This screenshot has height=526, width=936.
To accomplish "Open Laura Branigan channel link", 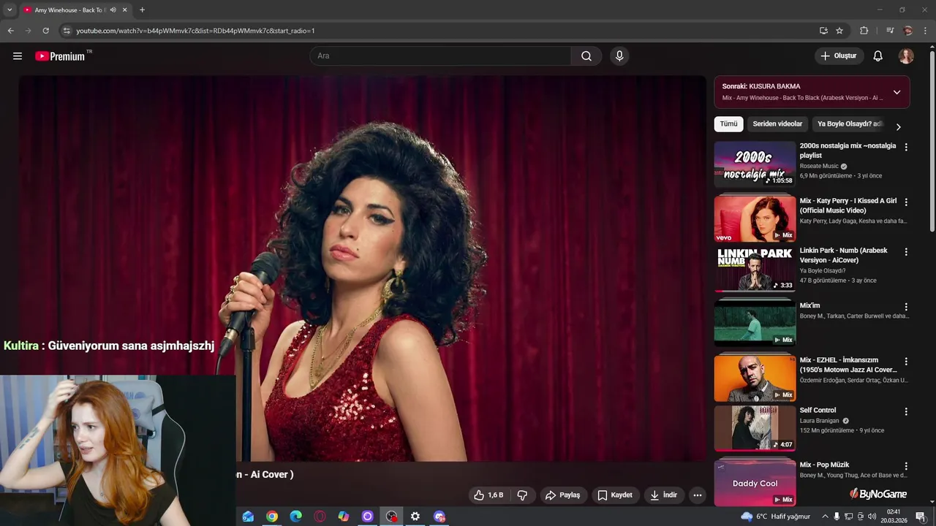I will 819,421.
